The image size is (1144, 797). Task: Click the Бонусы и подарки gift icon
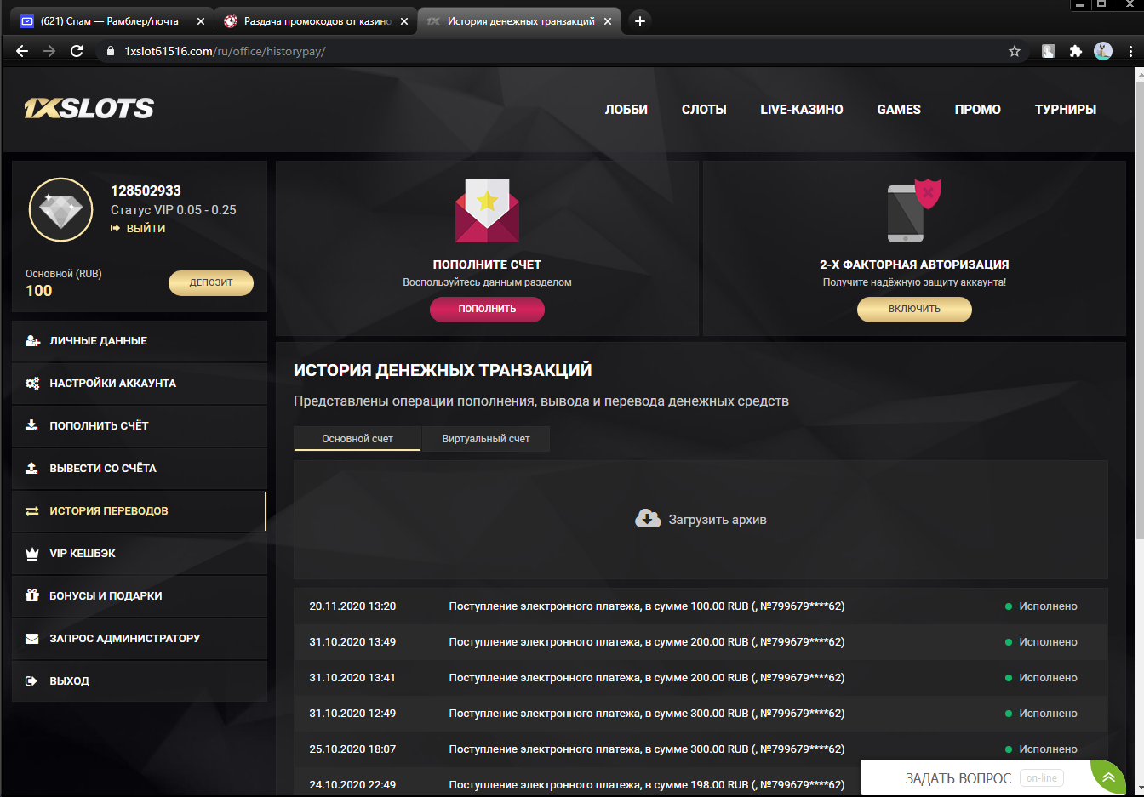pos(32,595)
